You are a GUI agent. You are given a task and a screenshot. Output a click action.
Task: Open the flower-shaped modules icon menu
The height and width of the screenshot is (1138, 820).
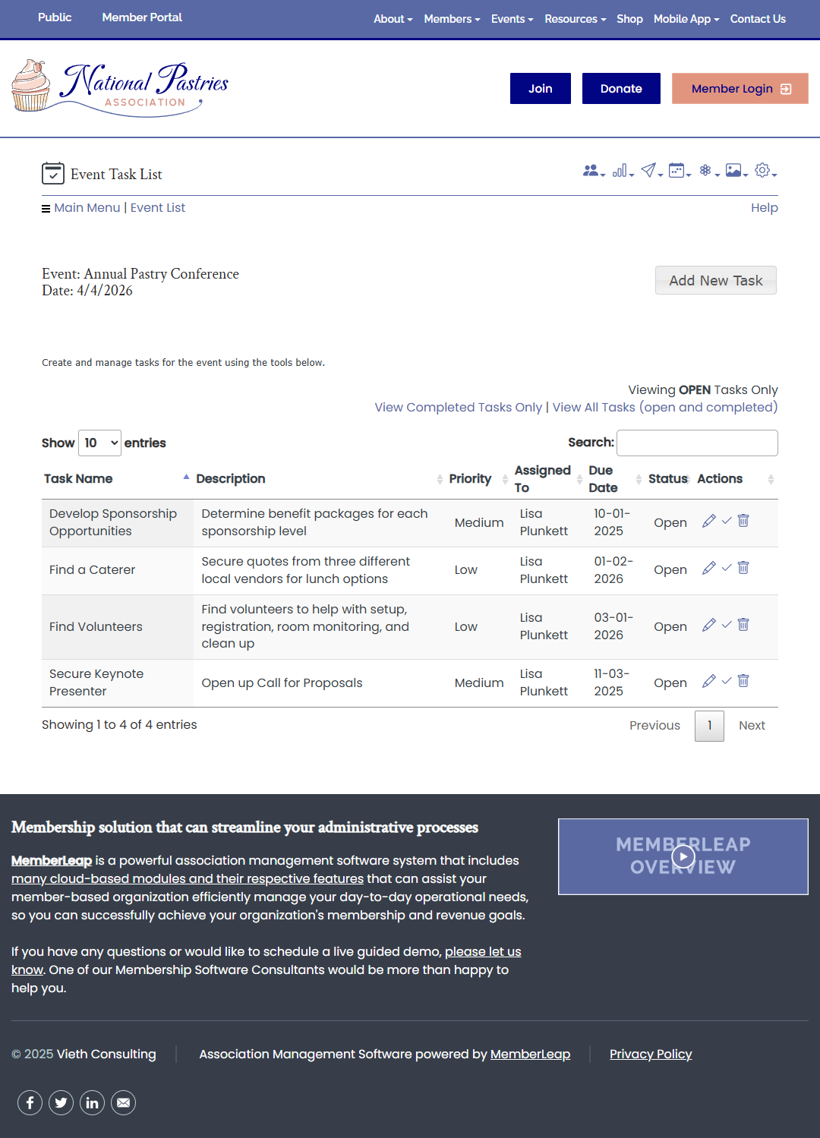click(x=708, y=171)
